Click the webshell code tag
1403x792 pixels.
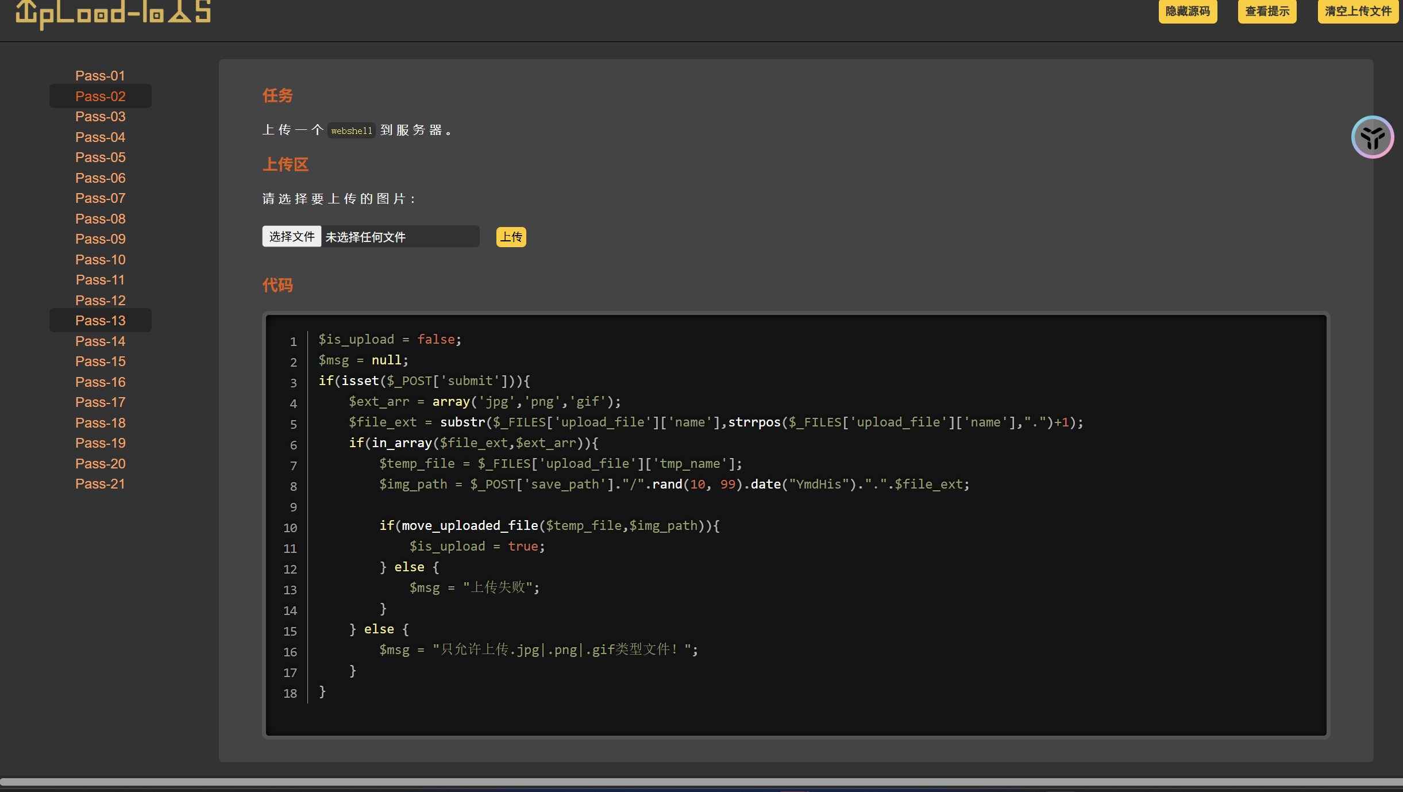click(352, 131)
